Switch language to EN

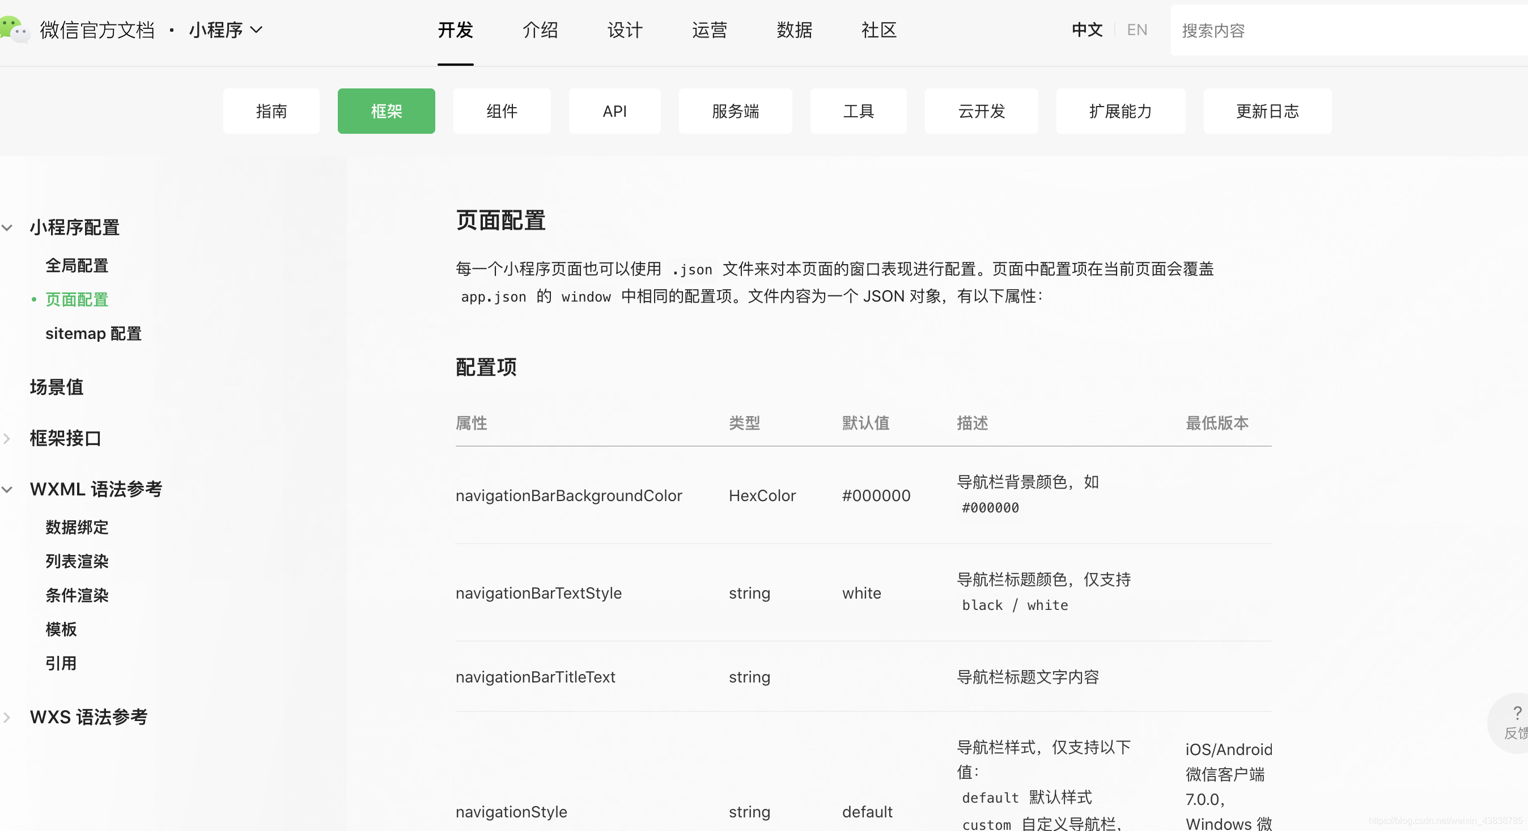click(1137, 29)
